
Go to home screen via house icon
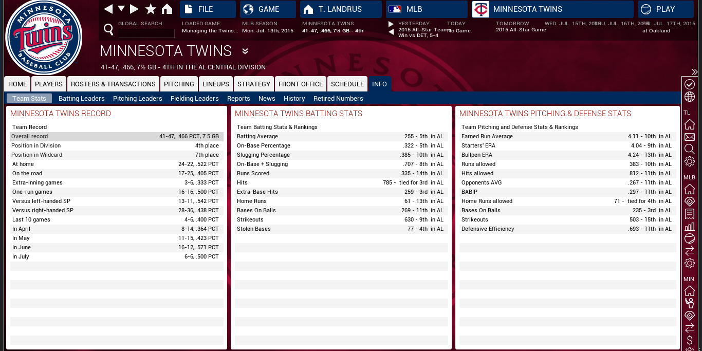[x=167, y=9]
